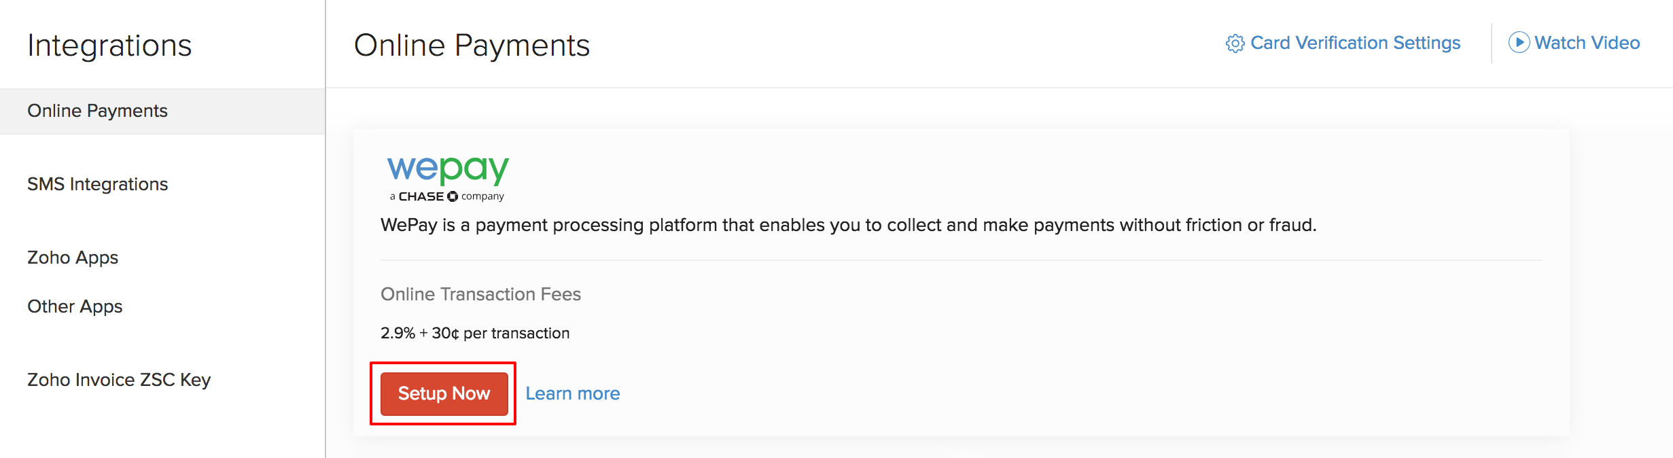Screen dimensions: 1673x458
Task: Click the Online Transaction Fees label
Action: [x=480, y=294]
